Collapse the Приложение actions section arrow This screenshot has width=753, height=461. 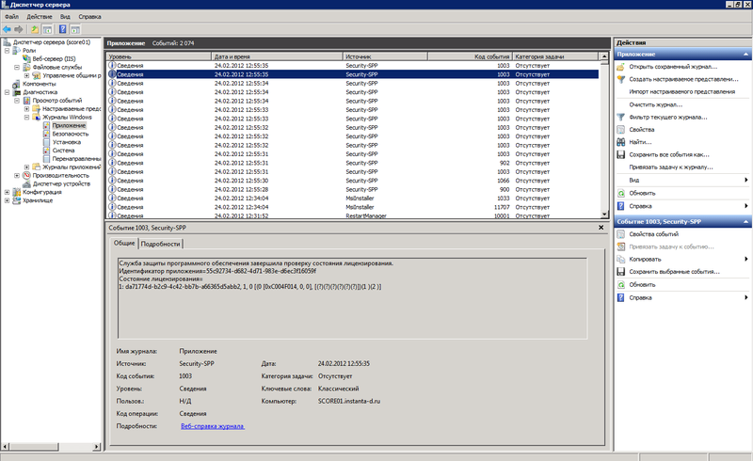point(745,55)
